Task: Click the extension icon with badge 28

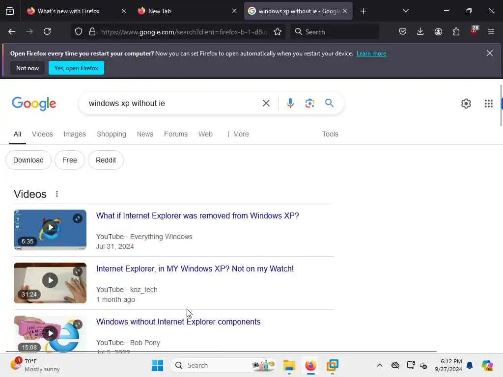Action: click(x=474, y=31)
